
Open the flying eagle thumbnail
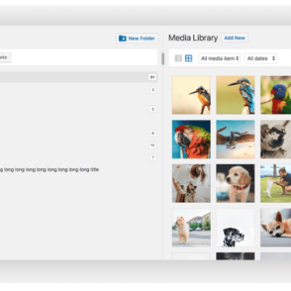click(x=235, y=139)
